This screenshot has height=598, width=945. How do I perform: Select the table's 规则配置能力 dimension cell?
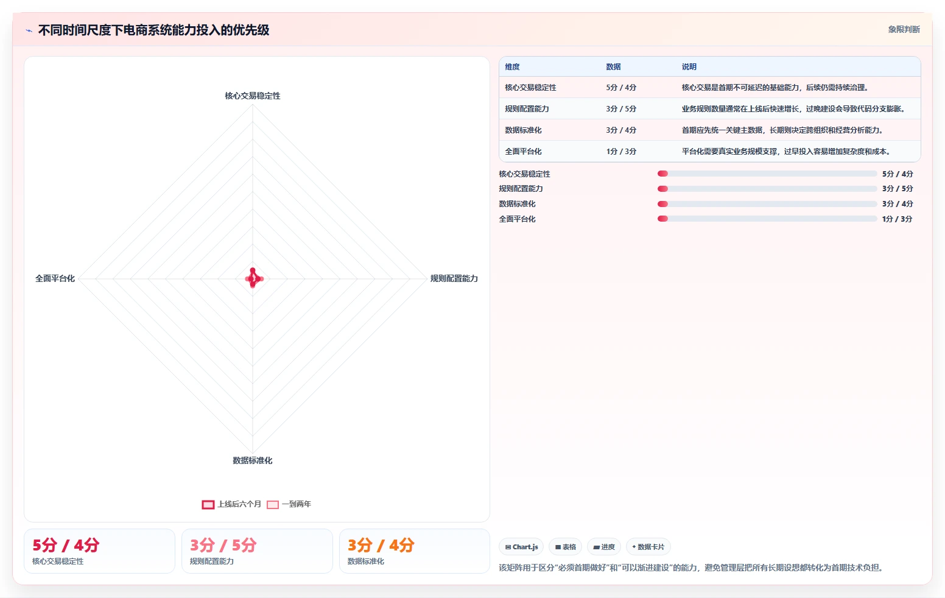[x=527, y=109]
